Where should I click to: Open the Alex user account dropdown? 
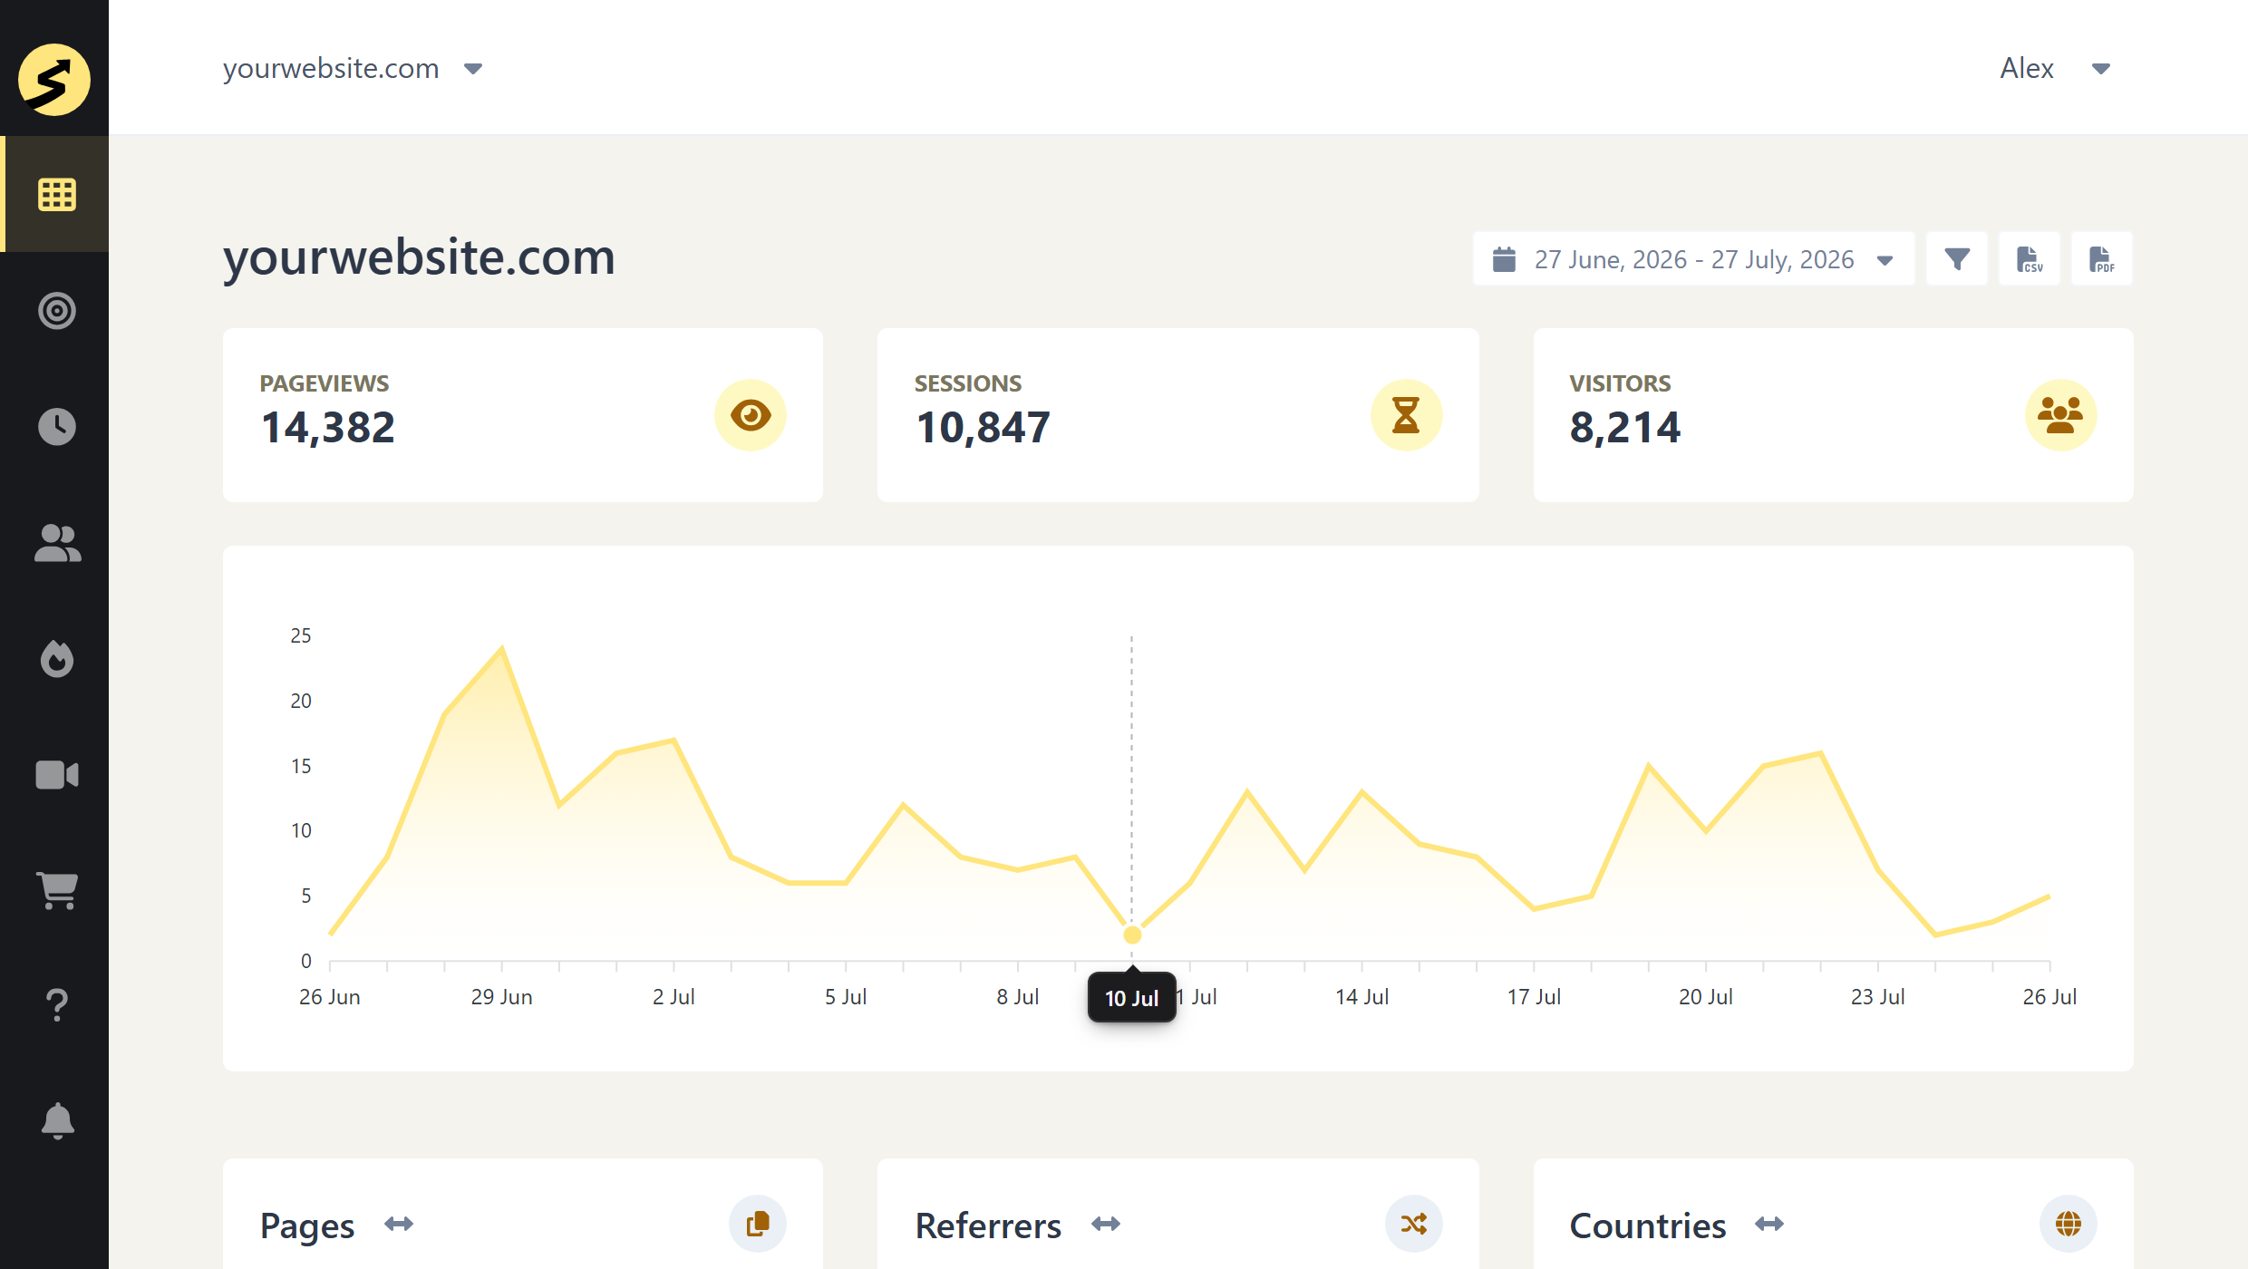pos(2055,68)
